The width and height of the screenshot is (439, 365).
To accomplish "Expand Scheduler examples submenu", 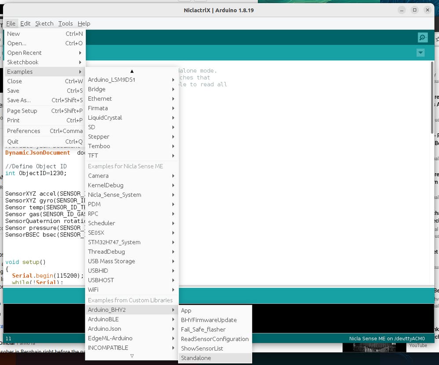I will (x=132, y=223).
